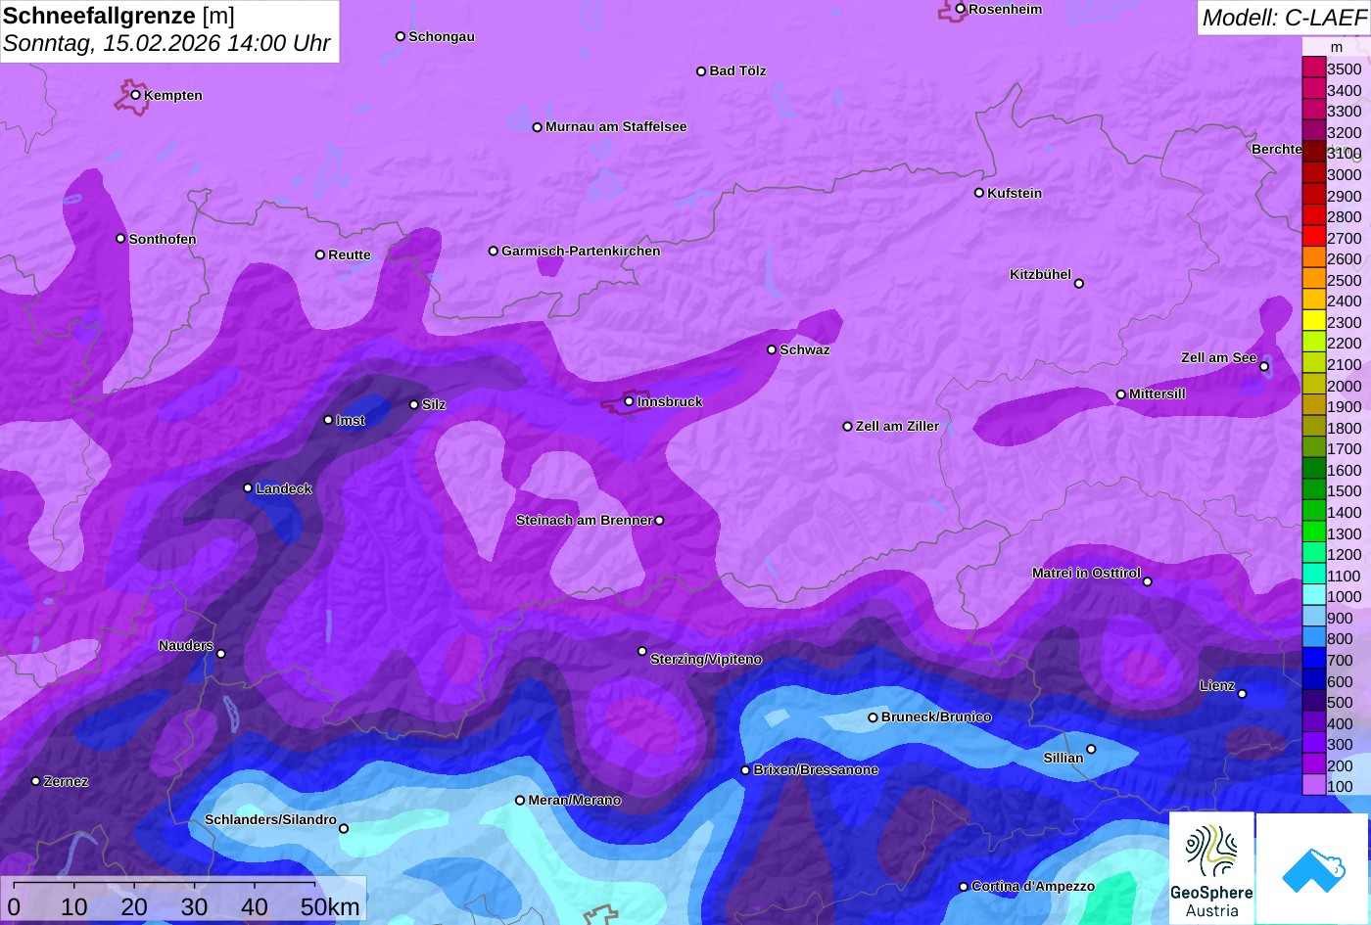This screenshot has height=925, width=1371.
Task: Click the Silz location dot
Action: pos(414,404)
